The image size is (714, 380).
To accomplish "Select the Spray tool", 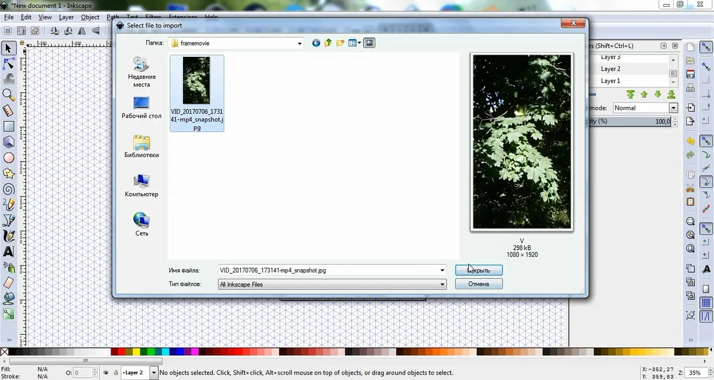I will pyautogui.click(x=8, y=267).
